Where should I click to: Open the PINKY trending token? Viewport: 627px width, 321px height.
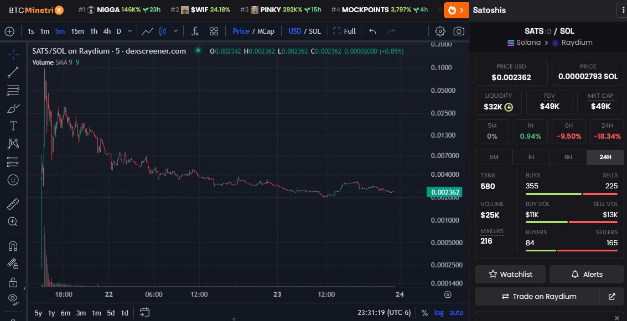pos(281,9)
